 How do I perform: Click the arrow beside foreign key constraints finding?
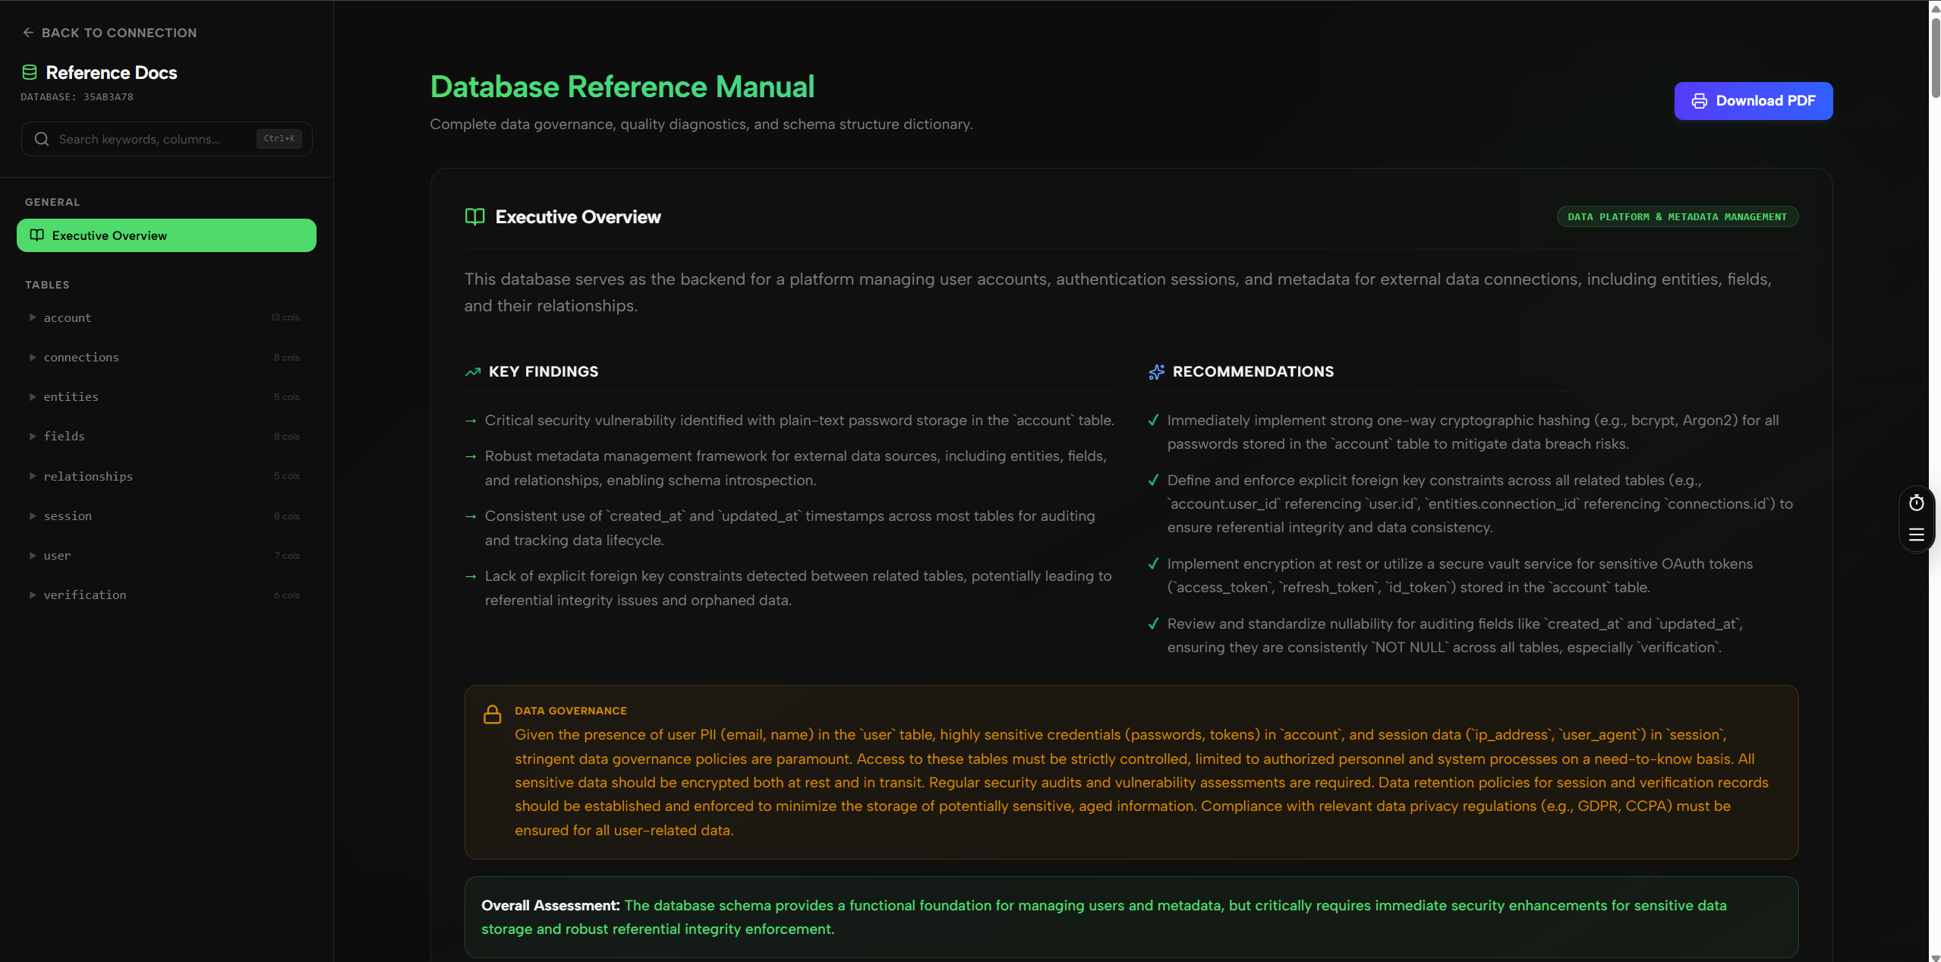click(471, 576)
